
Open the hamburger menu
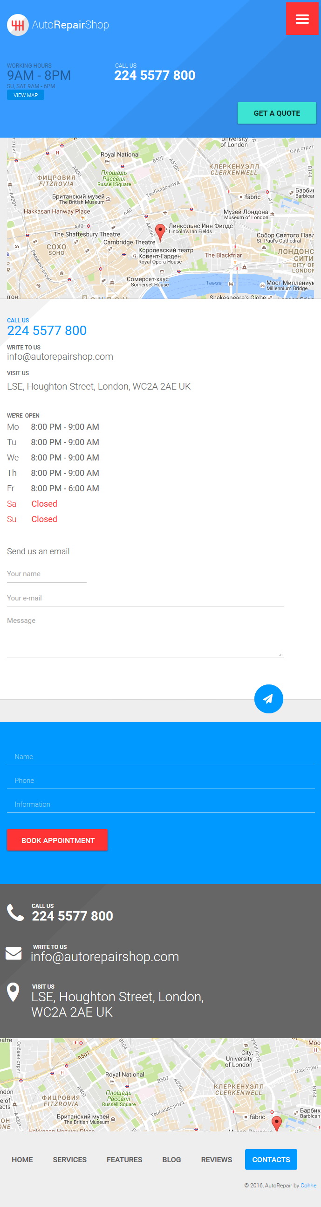point(302,19)
